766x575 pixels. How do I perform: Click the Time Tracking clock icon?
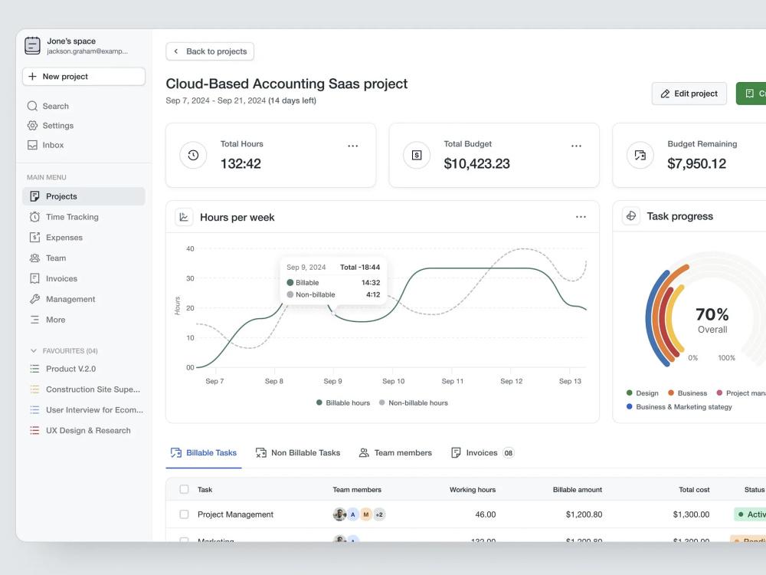(34, 217)
